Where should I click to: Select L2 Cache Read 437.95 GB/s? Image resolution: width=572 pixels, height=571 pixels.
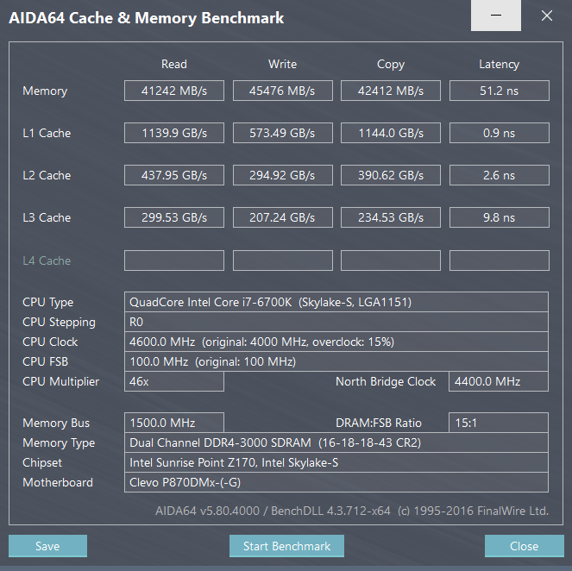pyautogui.click(x=174, y=175)
